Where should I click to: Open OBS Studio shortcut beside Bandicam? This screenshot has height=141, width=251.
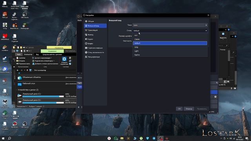click(x=25, y=125)
